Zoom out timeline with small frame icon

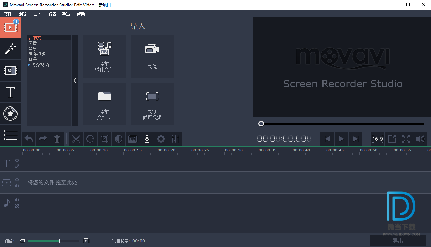pyautogui.click(x=22, y=241)
